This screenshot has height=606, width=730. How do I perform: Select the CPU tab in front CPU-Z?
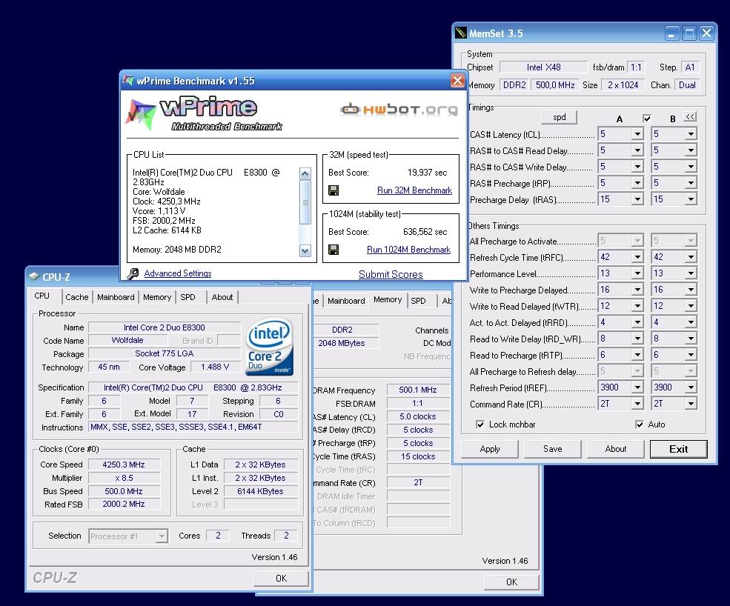coord(42,296)
